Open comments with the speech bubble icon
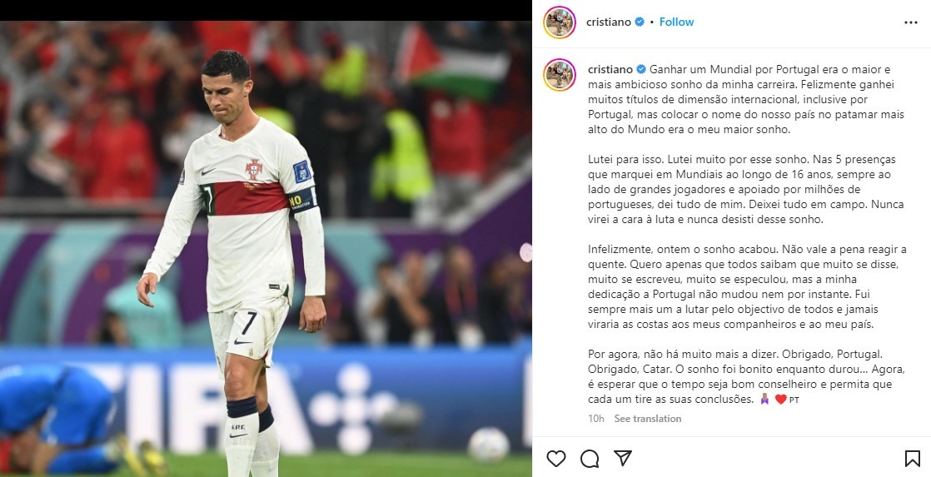The height and width of the screenshot is (477, 931). click(589, 459)
